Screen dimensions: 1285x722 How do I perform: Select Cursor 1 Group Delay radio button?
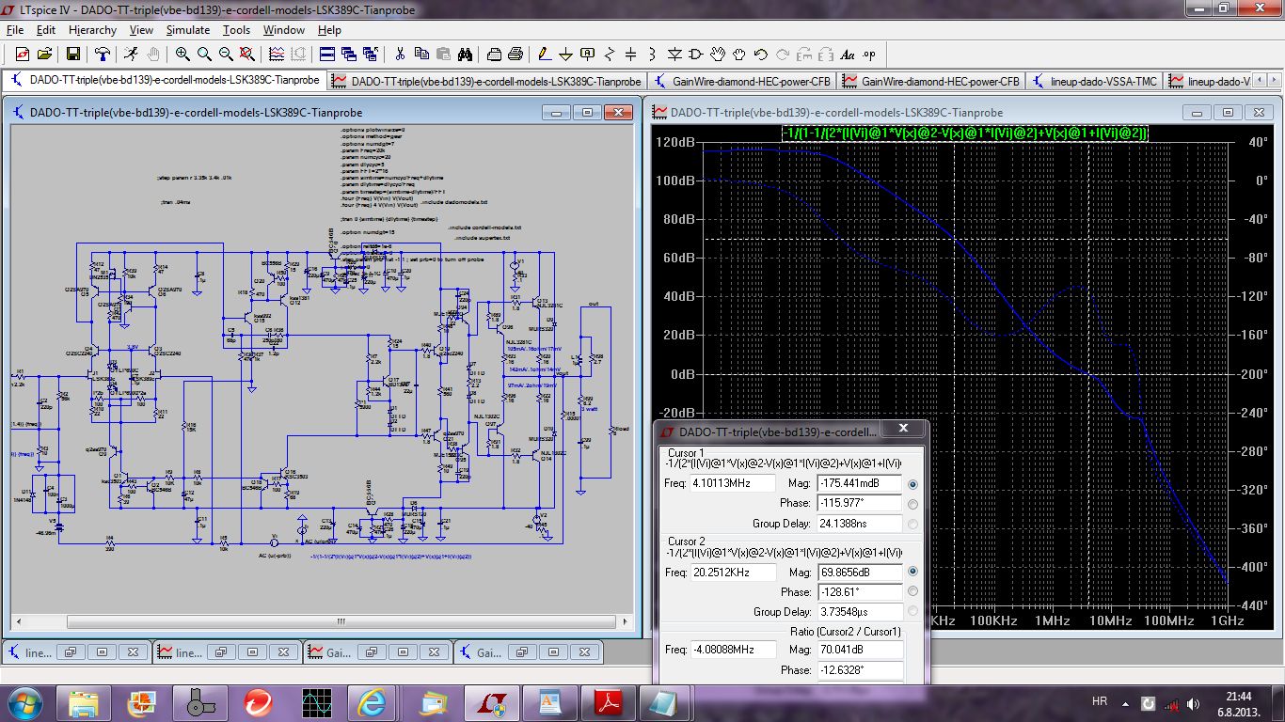click(x=912, y=524)
